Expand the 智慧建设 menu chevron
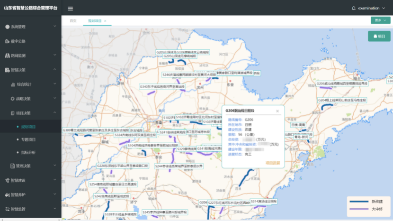 coord(54,180)
